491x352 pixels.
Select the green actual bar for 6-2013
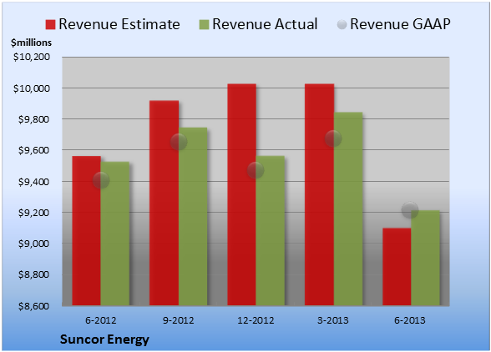pos(426,258)
